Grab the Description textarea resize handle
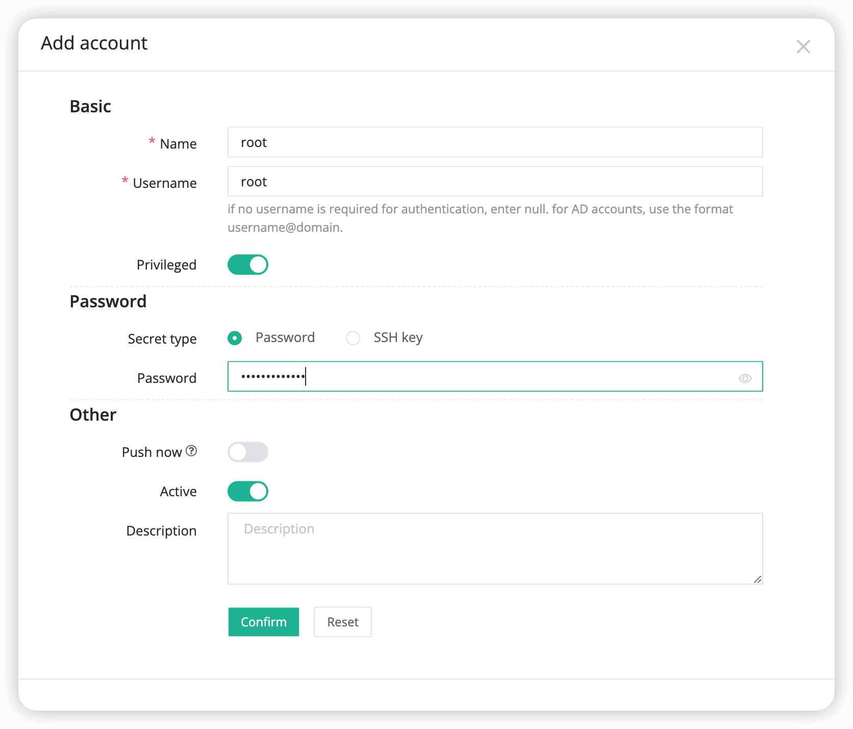Image resolution: width=853 pixels, height=729 pixels. (758, 579)
